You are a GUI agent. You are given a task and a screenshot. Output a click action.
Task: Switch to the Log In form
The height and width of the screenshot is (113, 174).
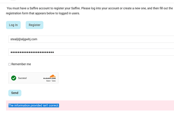click(x=13, y=25)
